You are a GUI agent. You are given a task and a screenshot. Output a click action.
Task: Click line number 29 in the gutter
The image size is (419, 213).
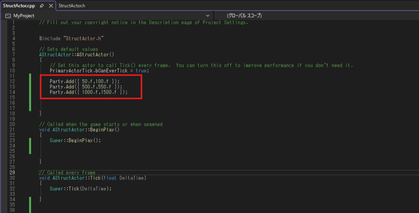point(12,173)
